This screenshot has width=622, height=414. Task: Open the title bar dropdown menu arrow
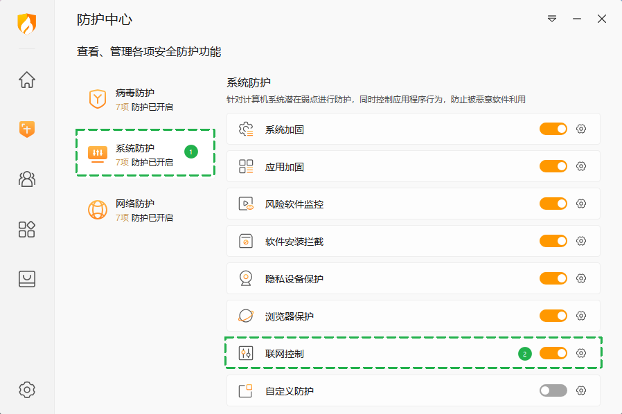pos(552,19)
